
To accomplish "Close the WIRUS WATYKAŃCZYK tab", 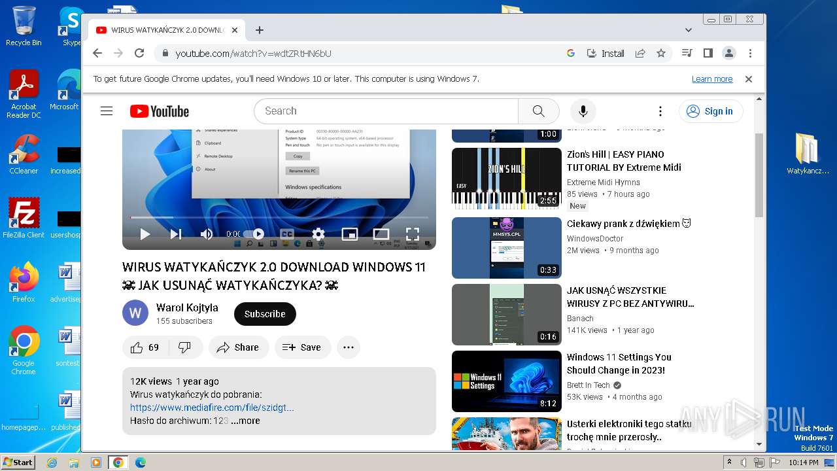I will 235,30.
